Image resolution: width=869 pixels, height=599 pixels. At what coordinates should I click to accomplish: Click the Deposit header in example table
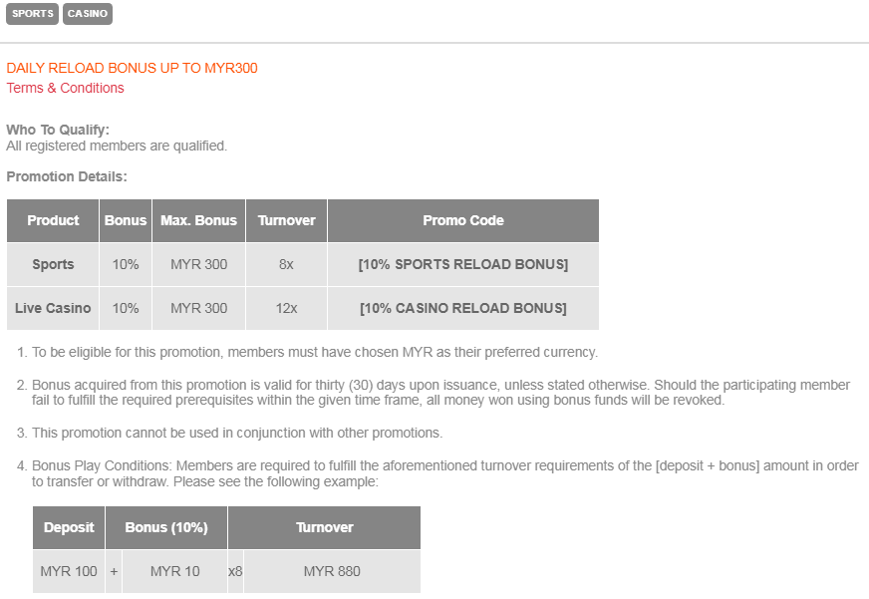[x=69, y=527]
